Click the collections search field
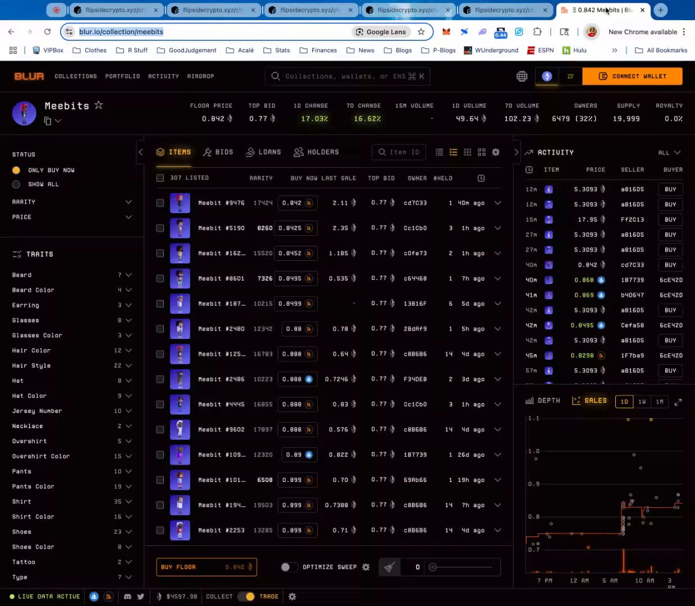 pos(347,76)
